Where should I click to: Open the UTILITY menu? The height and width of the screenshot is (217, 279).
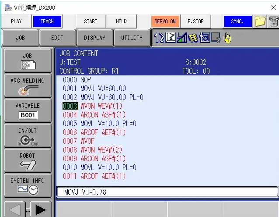(132, 38)
